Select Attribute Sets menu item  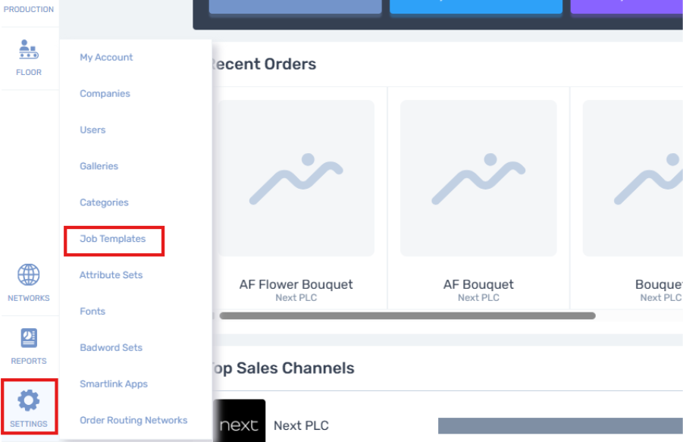click(111, 275)
